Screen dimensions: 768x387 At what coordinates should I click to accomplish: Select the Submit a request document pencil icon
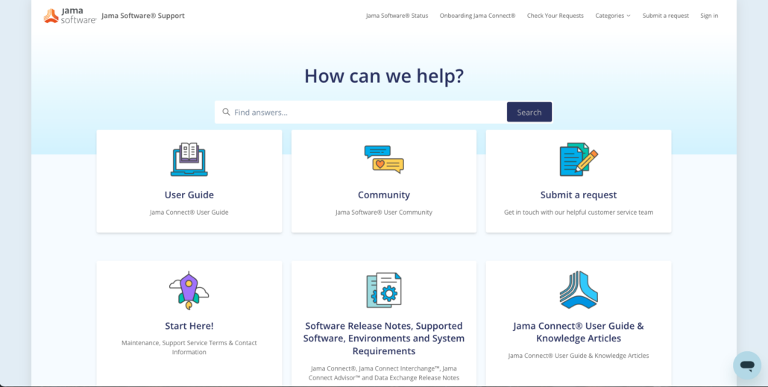(x=579, y=160)
